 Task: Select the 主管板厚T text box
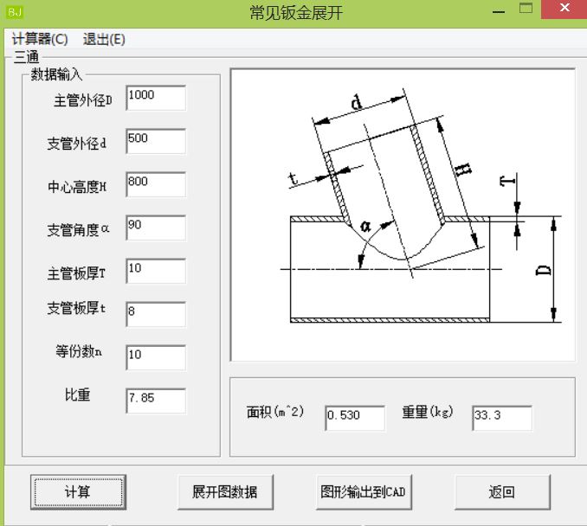click(x=156, y=271)
